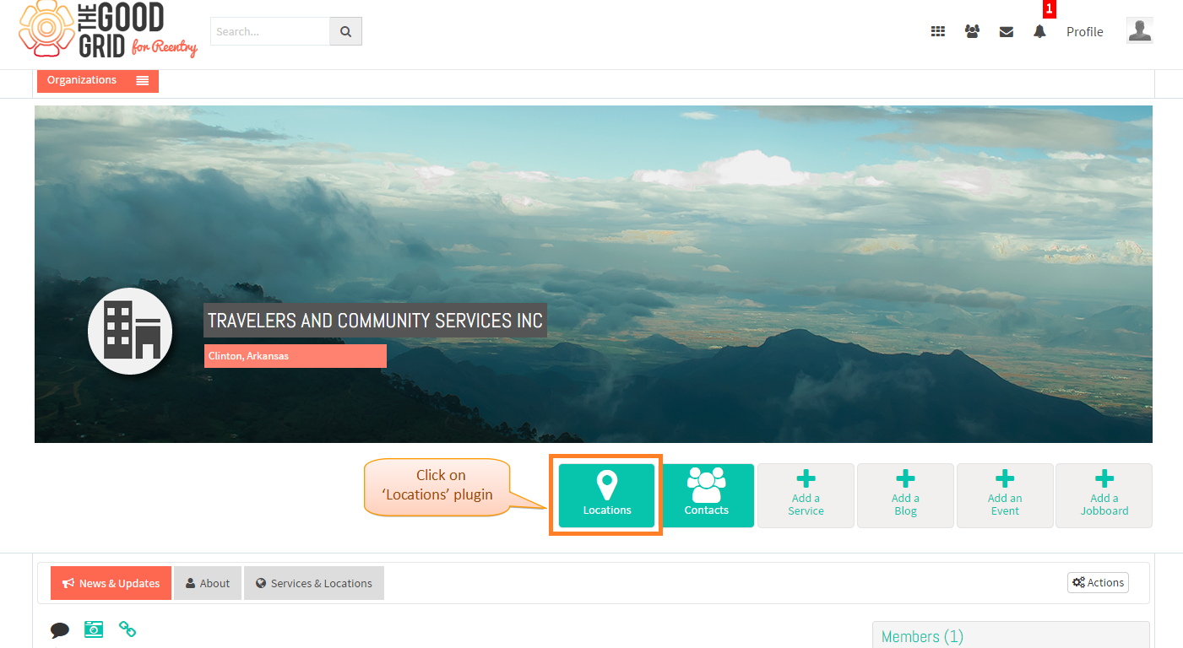Open the messages envelope icon
1183x648 pixels.
point(1006,31)
